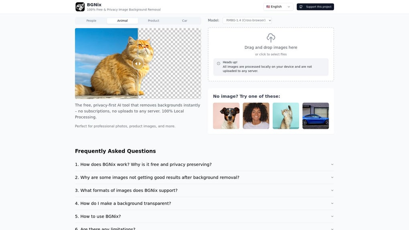Open the English language dropdown
The height and width of the screenshot is (230, 409).
[x=278, y=7]
